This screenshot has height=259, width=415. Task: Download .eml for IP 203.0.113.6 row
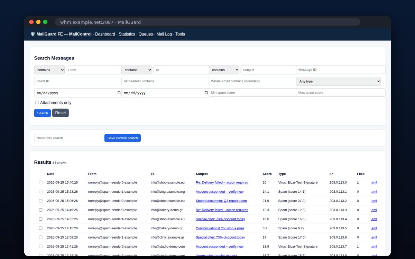(374, 237)
